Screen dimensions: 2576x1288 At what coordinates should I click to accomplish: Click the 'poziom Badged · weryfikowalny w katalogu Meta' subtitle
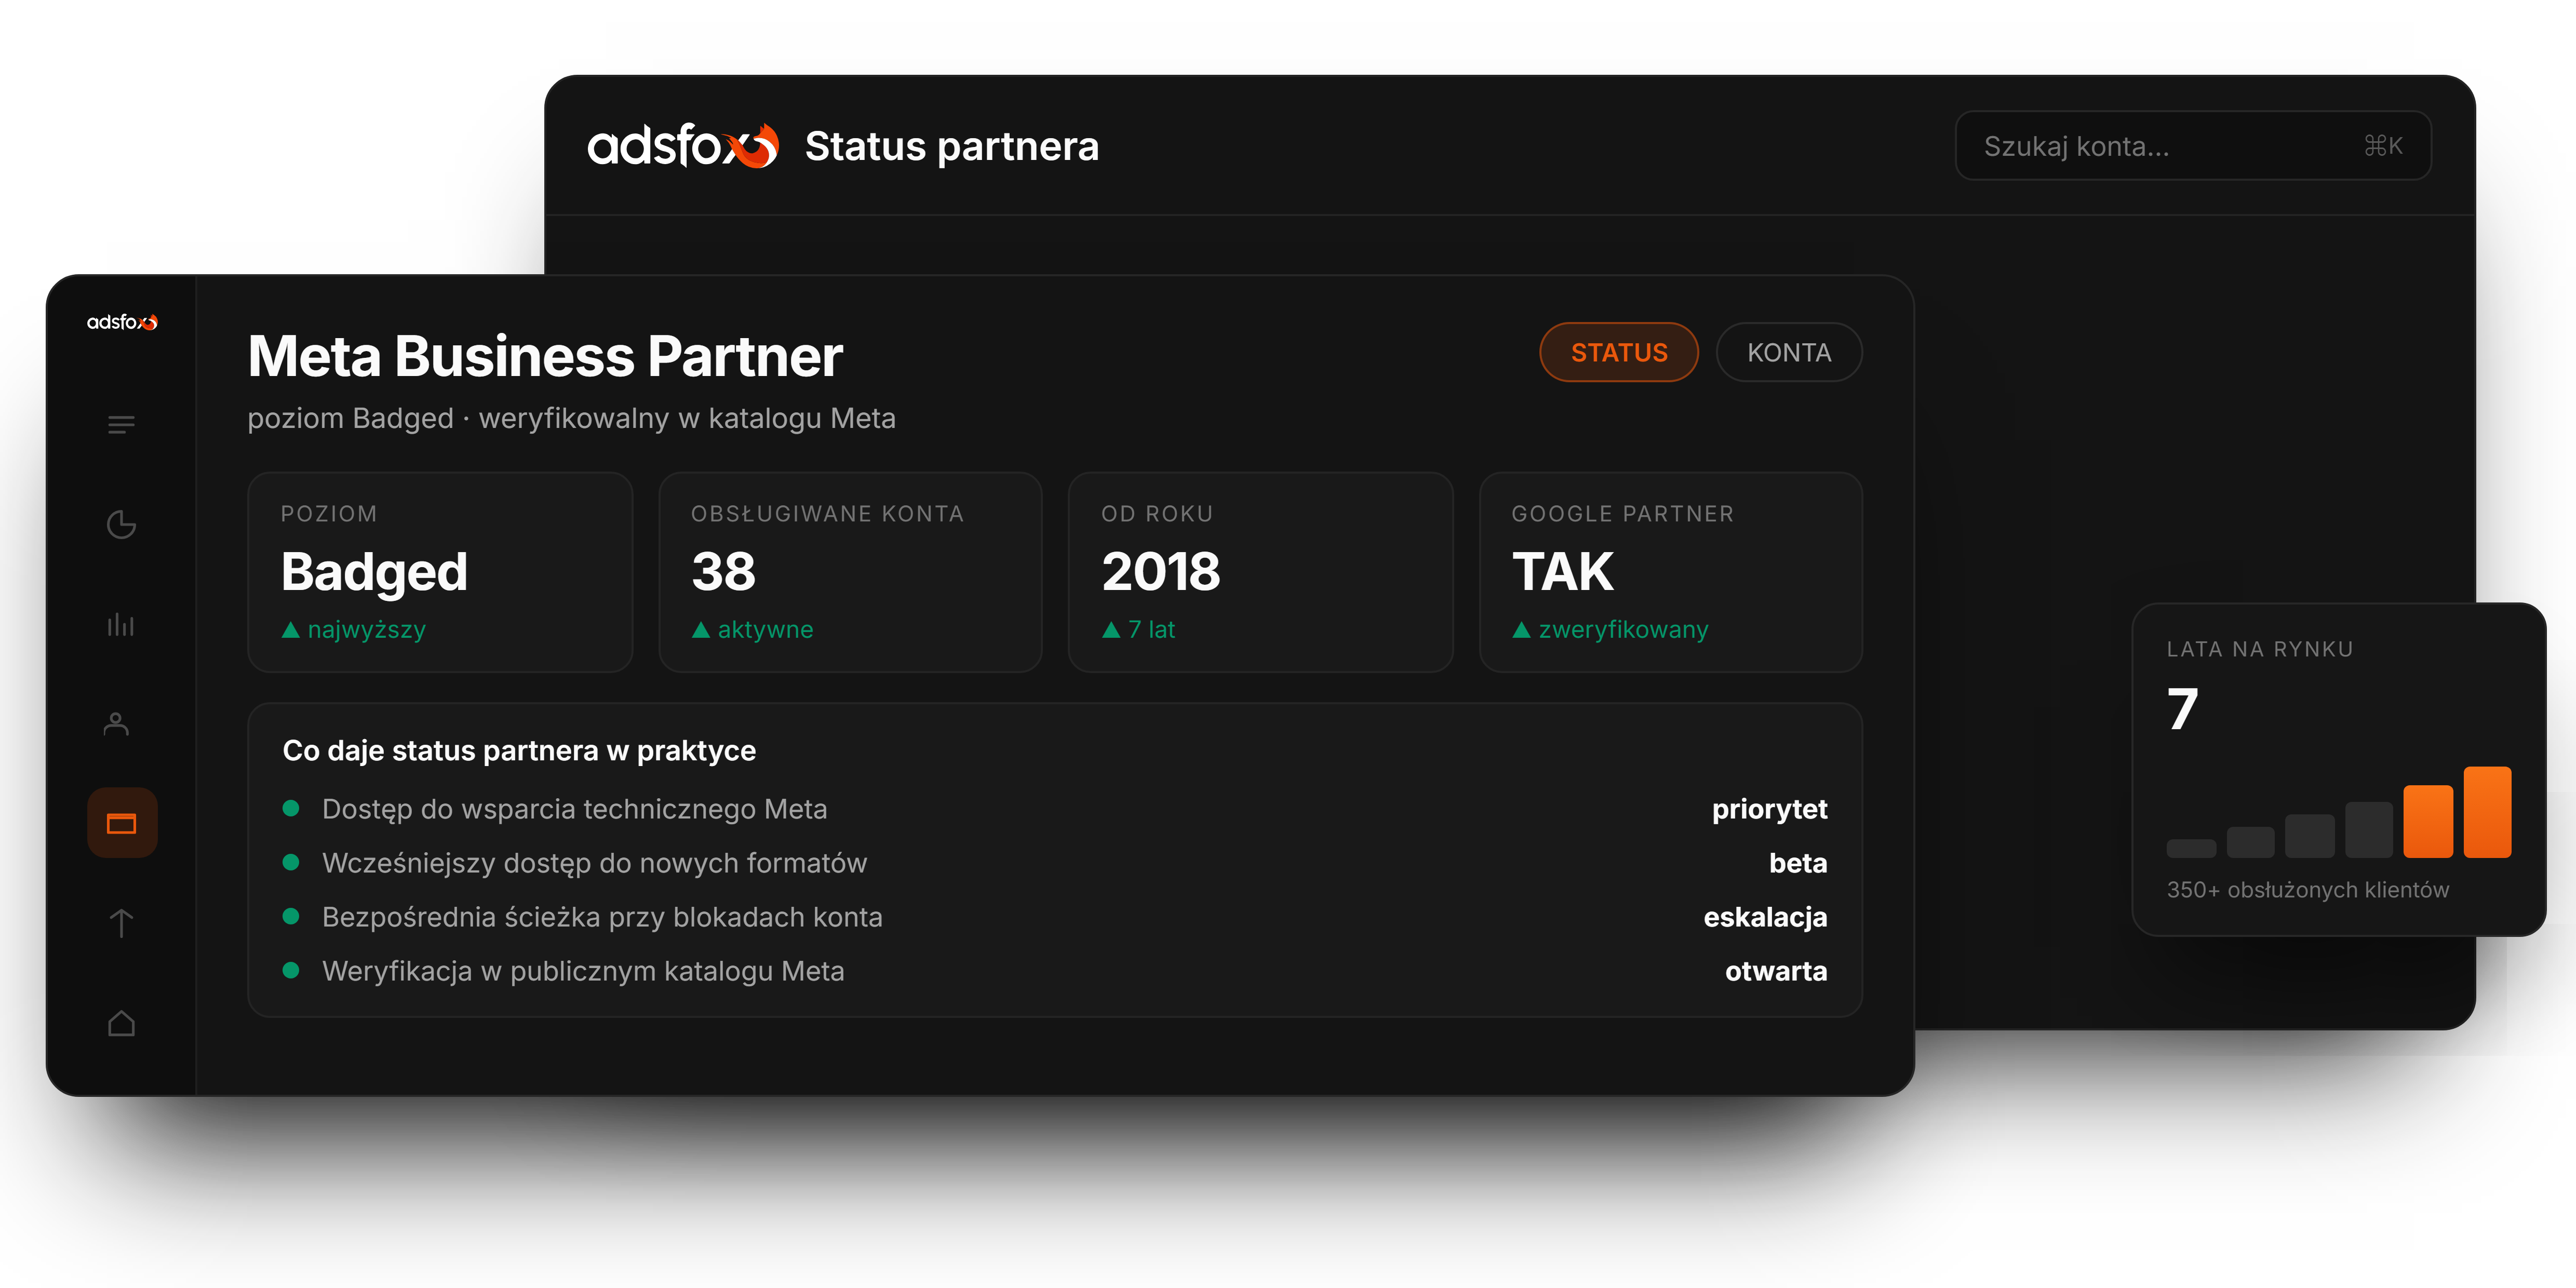572,418
